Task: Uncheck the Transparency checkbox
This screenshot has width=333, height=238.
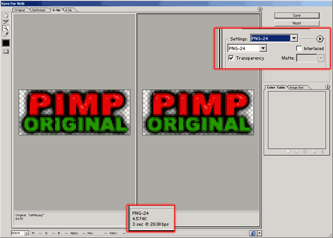Action: [x=231, y=58]
